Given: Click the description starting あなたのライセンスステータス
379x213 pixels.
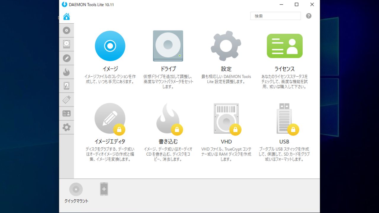Looking at the screenshot, I should [285, 82].
